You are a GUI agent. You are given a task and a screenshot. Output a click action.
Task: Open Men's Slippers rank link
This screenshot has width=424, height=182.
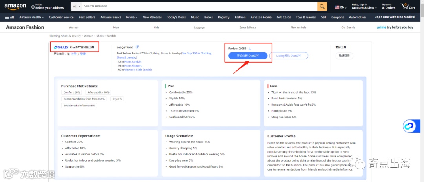tap(133, 66)
